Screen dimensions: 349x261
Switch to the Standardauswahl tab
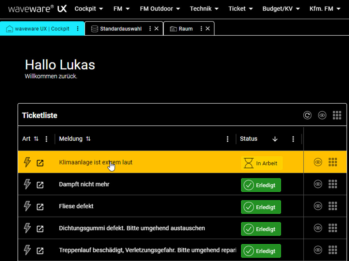[x=120, y=29]
